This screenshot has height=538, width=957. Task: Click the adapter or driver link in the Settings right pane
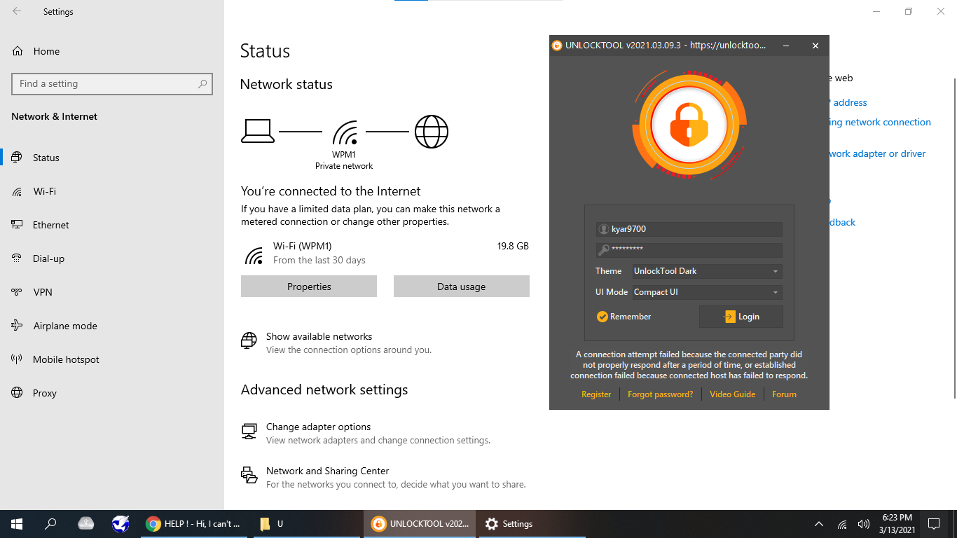click(878, 153)
